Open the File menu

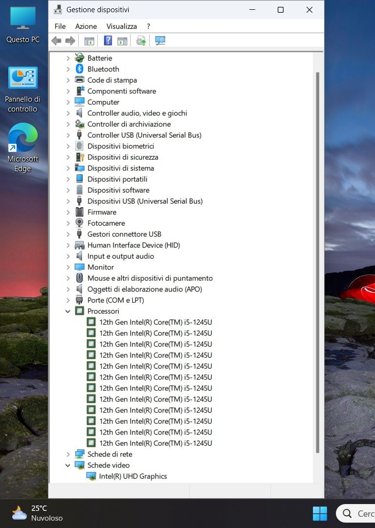(x=60, y=26)
